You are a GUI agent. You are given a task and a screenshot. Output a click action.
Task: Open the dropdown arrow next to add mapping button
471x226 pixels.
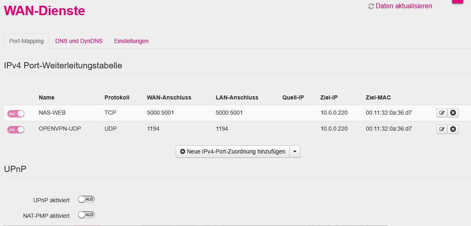click(295, 151)
